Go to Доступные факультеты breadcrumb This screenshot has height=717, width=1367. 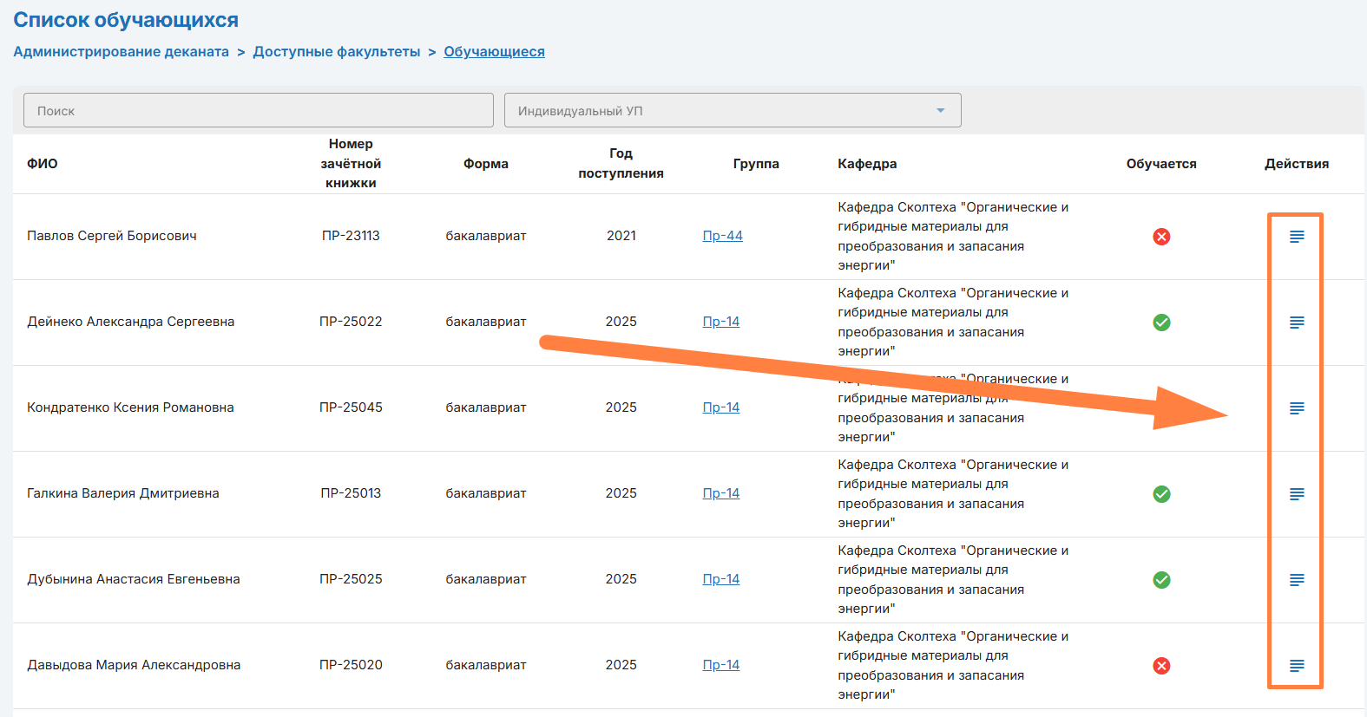337,52
